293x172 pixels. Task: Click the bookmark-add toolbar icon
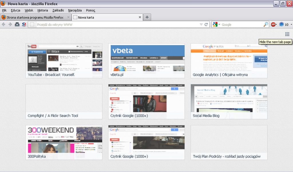[x=17, y=25]
